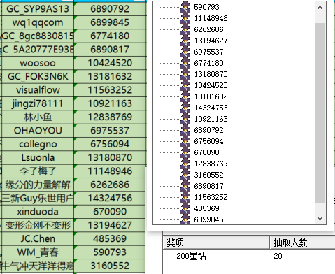
Task: Click the avatar icon beside 6899845 in list
Action: [x=185, y=219]
